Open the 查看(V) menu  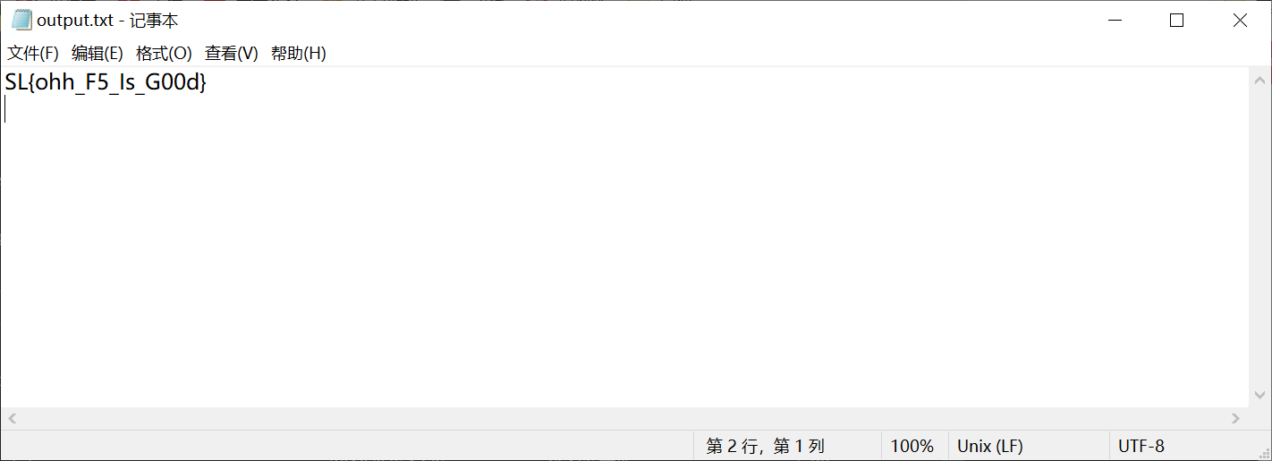coord(232,54)
